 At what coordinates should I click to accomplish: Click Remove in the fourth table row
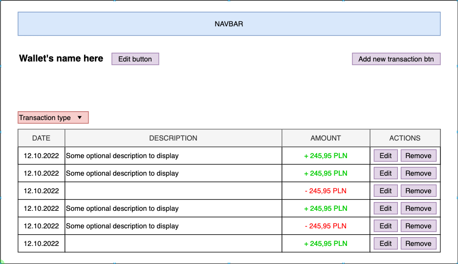(418, 208)
